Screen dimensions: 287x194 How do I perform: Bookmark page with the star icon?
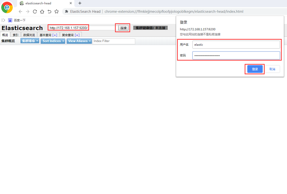point(57,11)
